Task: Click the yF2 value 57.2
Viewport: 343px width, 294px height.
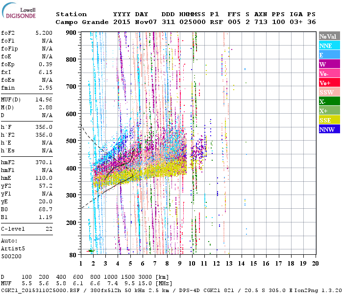Action: [46, 186]
